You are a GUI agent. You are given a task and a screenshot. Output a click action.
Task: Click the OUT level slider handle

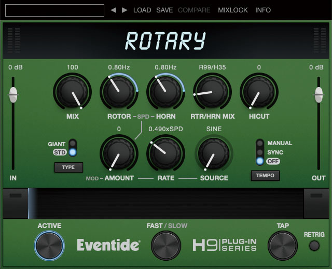pyautogui.click(x=319, y=95)
